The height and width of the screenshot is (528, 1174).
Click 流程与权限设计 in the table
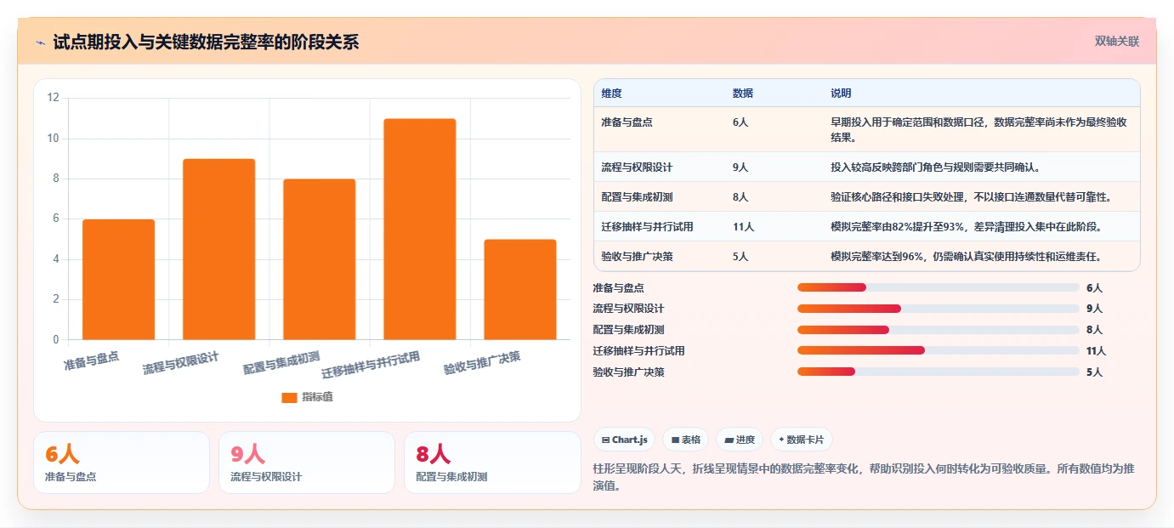coord(637,167)
